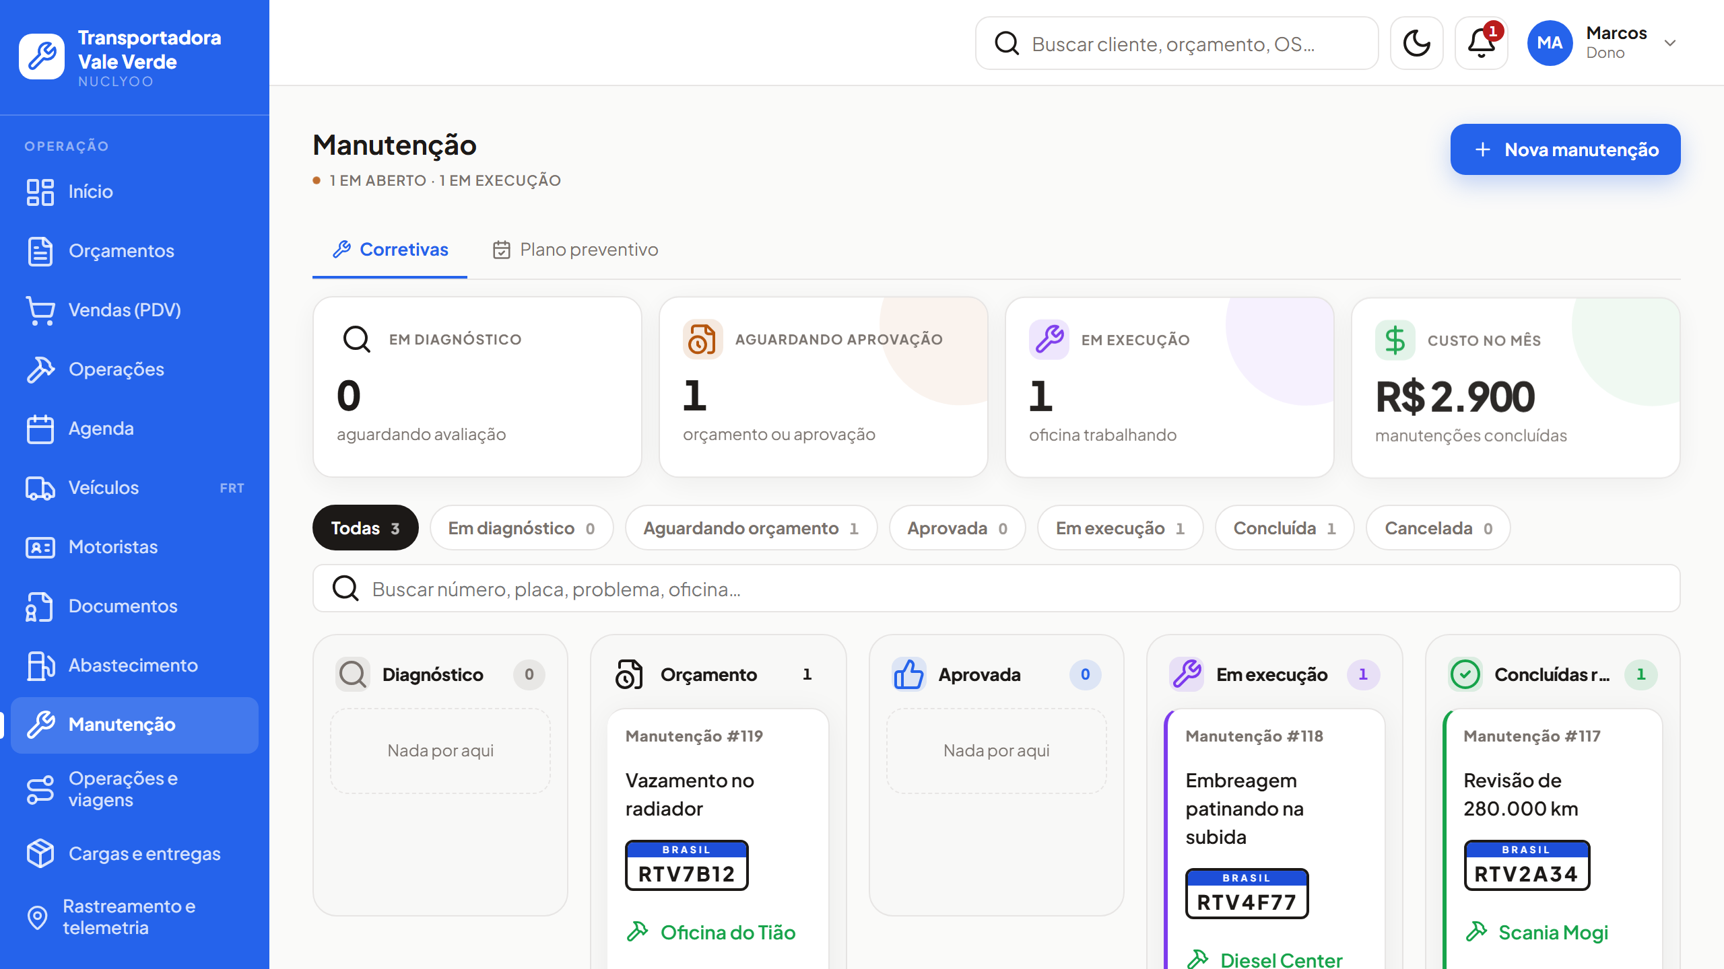Open Cargas e entregas box icon
Image resolution: width=1724 pixels, height=969 pixels.
[40, 854]
